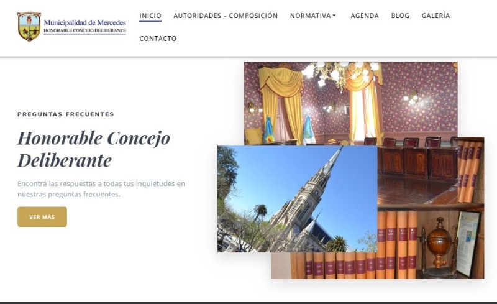Click the row of bound books image
497x304 pixels.
point(348,264)
